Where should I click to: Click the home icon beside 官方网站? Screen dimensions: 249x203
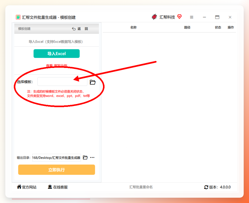pos(19,187)
